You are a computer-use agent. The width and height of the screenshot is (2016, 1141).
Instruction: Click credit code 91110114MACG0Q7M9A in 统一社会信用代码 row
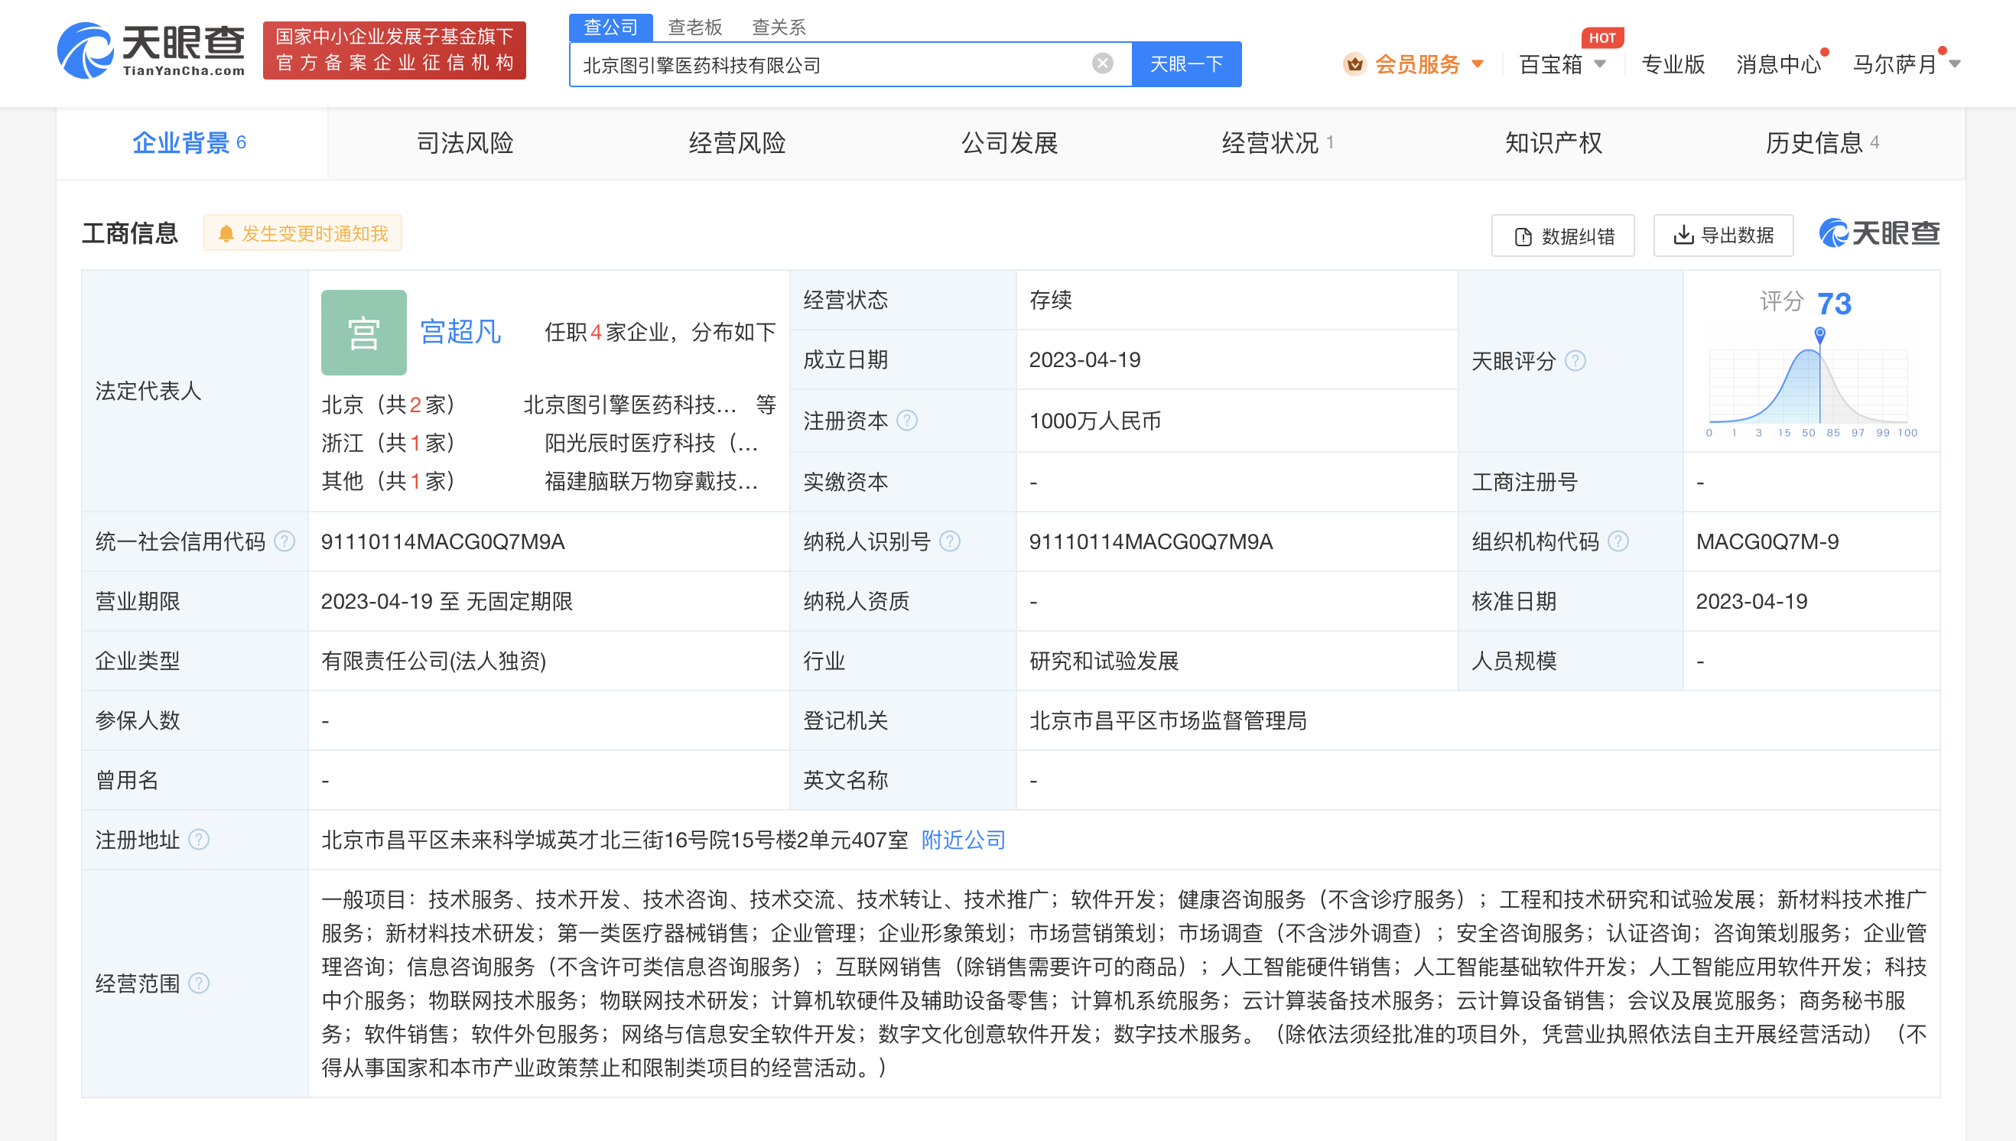[x=443, y=541]
